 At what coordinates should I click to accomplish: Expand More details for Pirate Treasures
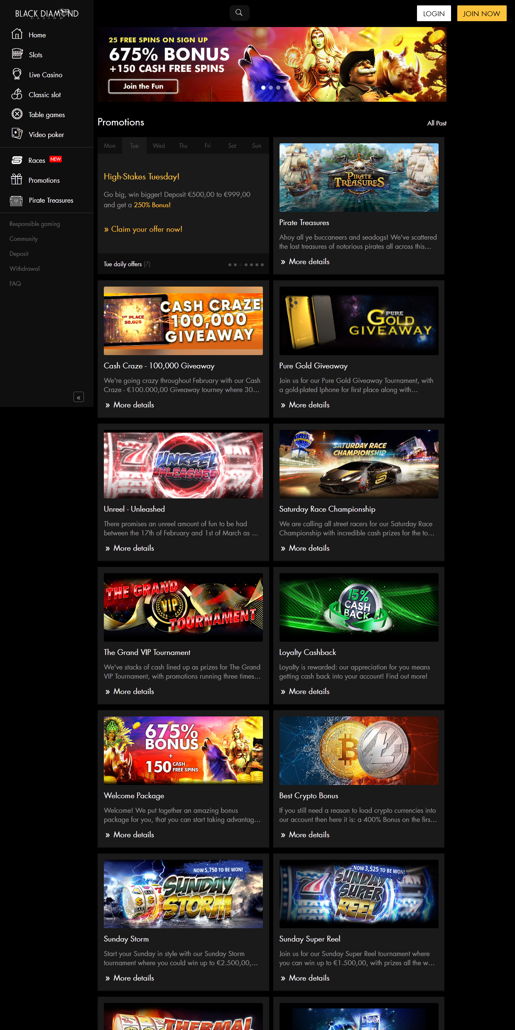click(x=309, y=262)
